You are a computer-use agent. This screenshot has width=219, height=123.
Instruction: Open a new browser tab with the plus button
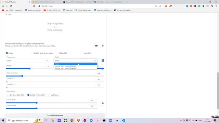(x=126, y=2)
